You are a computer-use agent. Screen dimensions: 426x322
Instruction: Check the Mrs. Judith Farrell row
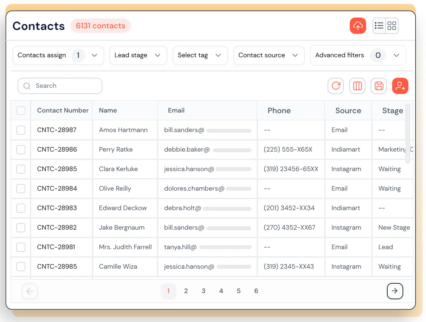click(x=21, y=247)
